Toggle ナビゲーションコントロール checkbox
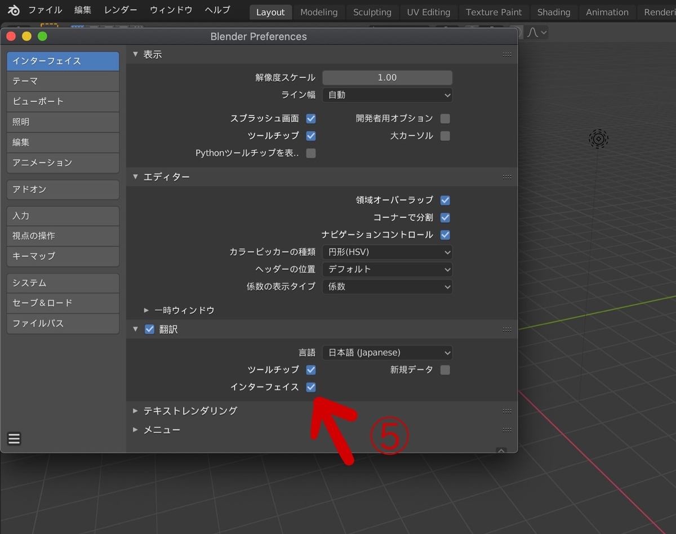 (445, 235)
